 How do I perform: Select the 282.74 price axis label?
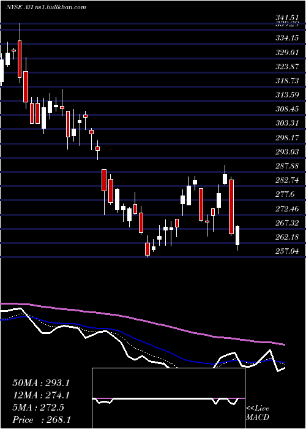coord(287,180)
